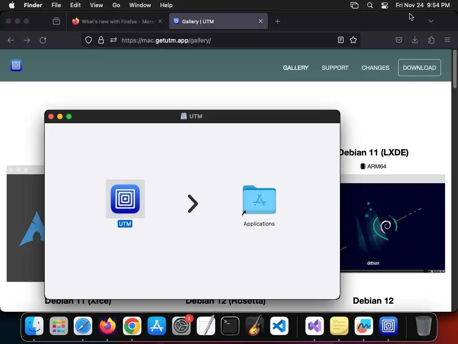The image size is (458, 344).
Task: Click the UTM logo in site header
Action: click(16, 65)
